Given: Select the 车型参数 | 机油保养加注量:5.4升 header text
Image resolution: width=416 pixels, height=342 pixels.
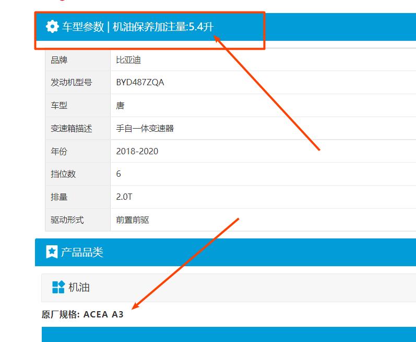Looking at the screenshot, I should [138, 27].
